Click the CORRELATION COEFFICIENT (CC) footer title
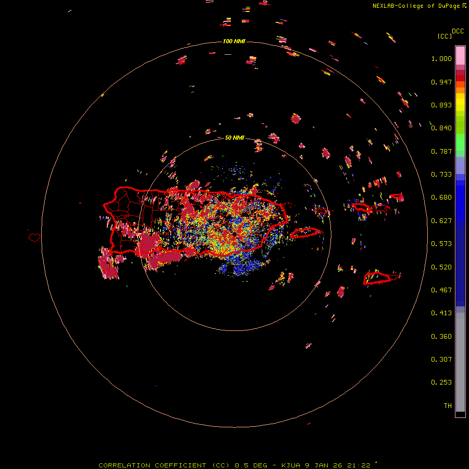The width and height of the screenshot is (469, 469). pos(164,465)
